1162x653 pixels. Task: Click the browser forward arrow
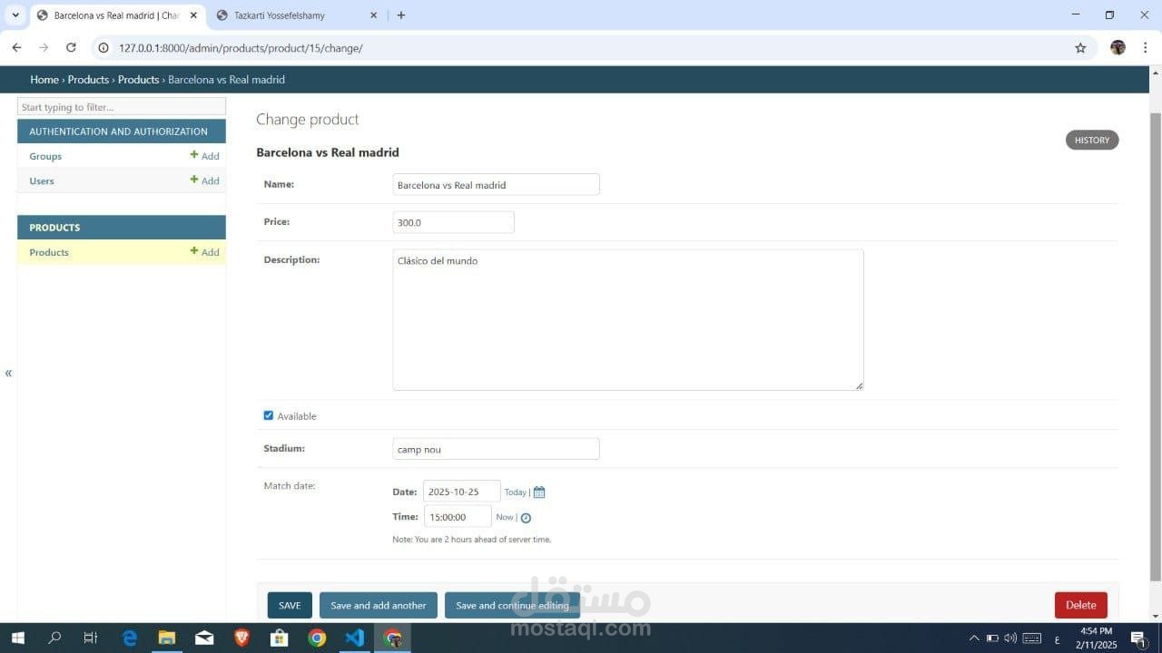(x=44, y=47)
